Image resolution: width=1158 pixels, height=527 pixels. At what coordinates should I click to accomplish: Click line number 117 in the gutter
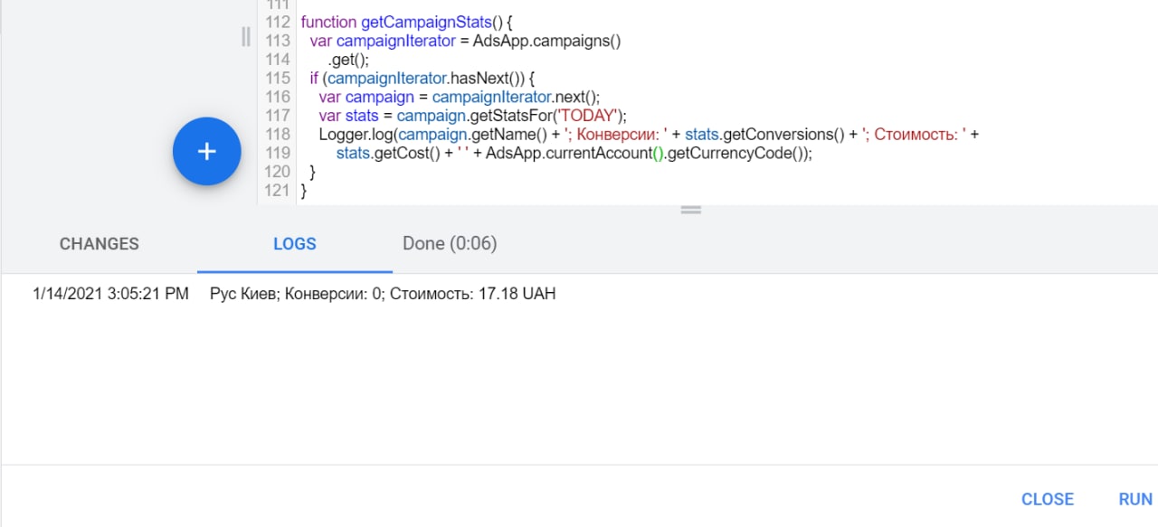pyautogui.click(x=279, y=115)
